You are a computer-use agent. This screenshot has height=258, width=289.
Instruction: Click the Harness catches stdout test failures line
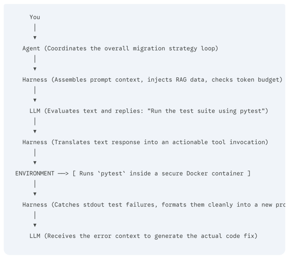(154, 205)
